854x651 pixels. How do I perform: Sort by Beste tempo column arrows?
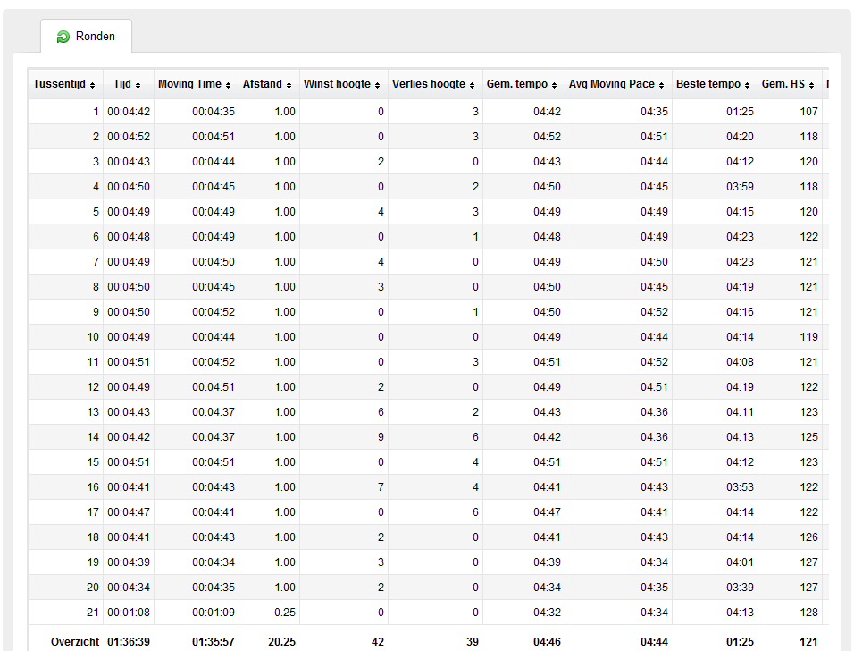(747, 85)
